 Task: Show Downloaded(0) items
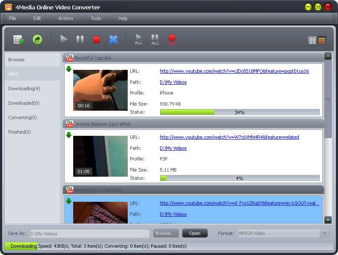[32, 103]
